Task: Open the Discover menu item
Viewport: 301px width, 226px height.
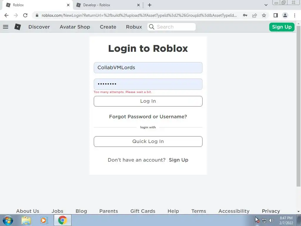Action: [x=39, y=27]
